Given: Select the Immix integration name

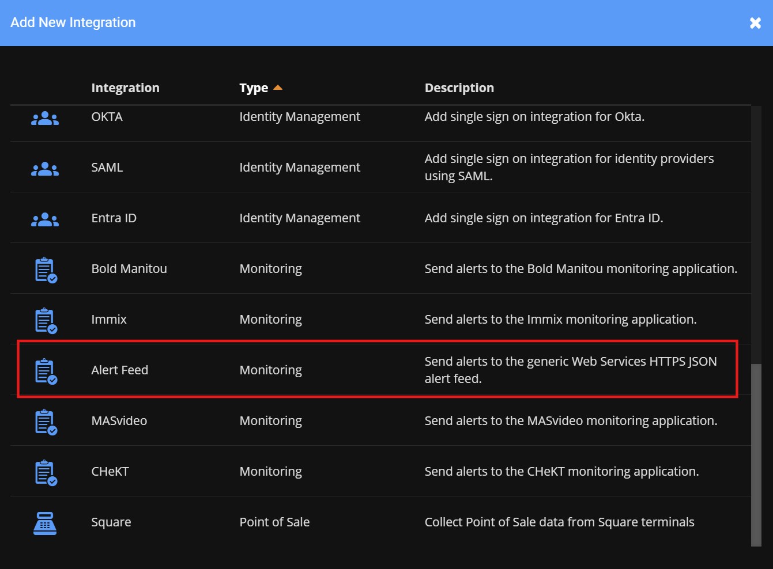Looking at the screenshot, I should 109,319.
